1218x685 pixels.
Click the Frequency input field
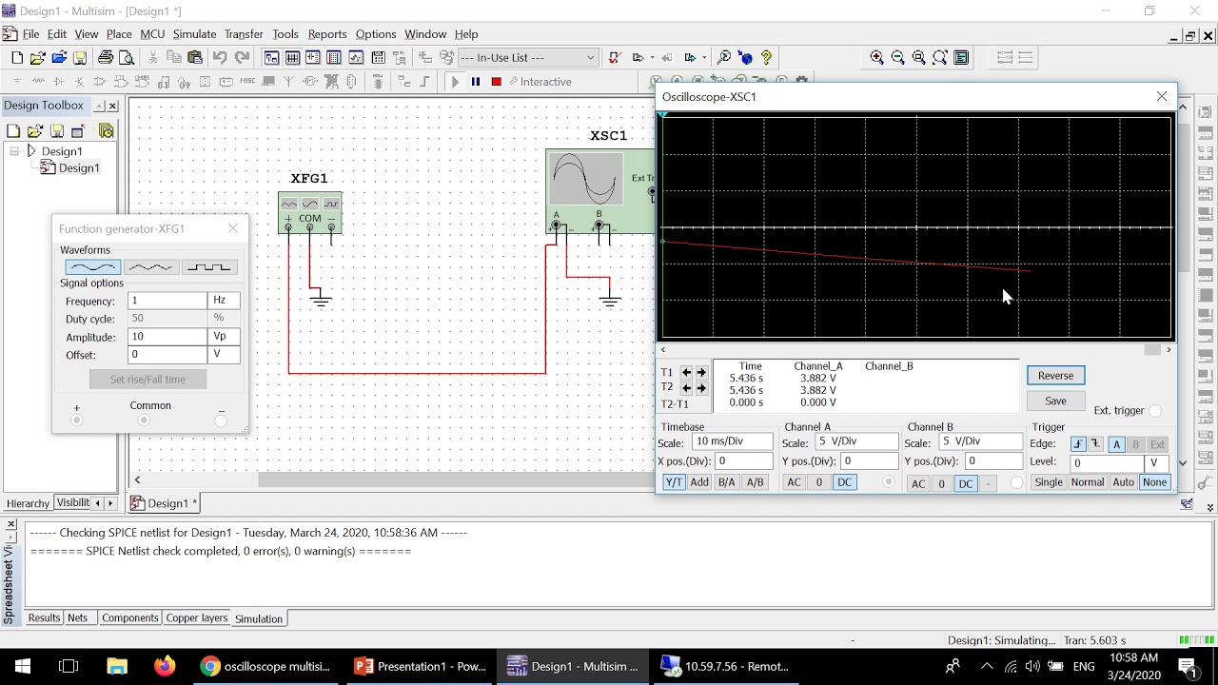167,301
